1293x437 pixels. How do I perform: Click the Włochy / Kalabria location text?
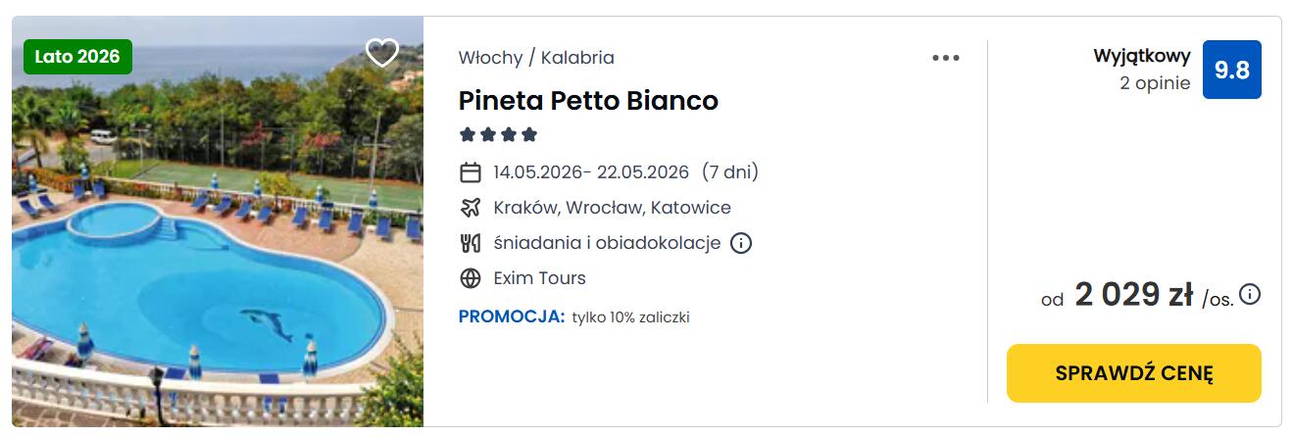(536, 58)
